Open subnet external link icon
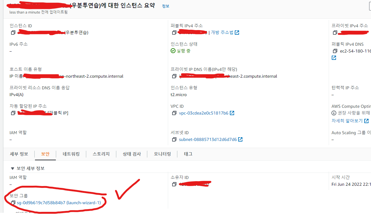This screenshot has height=214, width=371. point(240,139)
